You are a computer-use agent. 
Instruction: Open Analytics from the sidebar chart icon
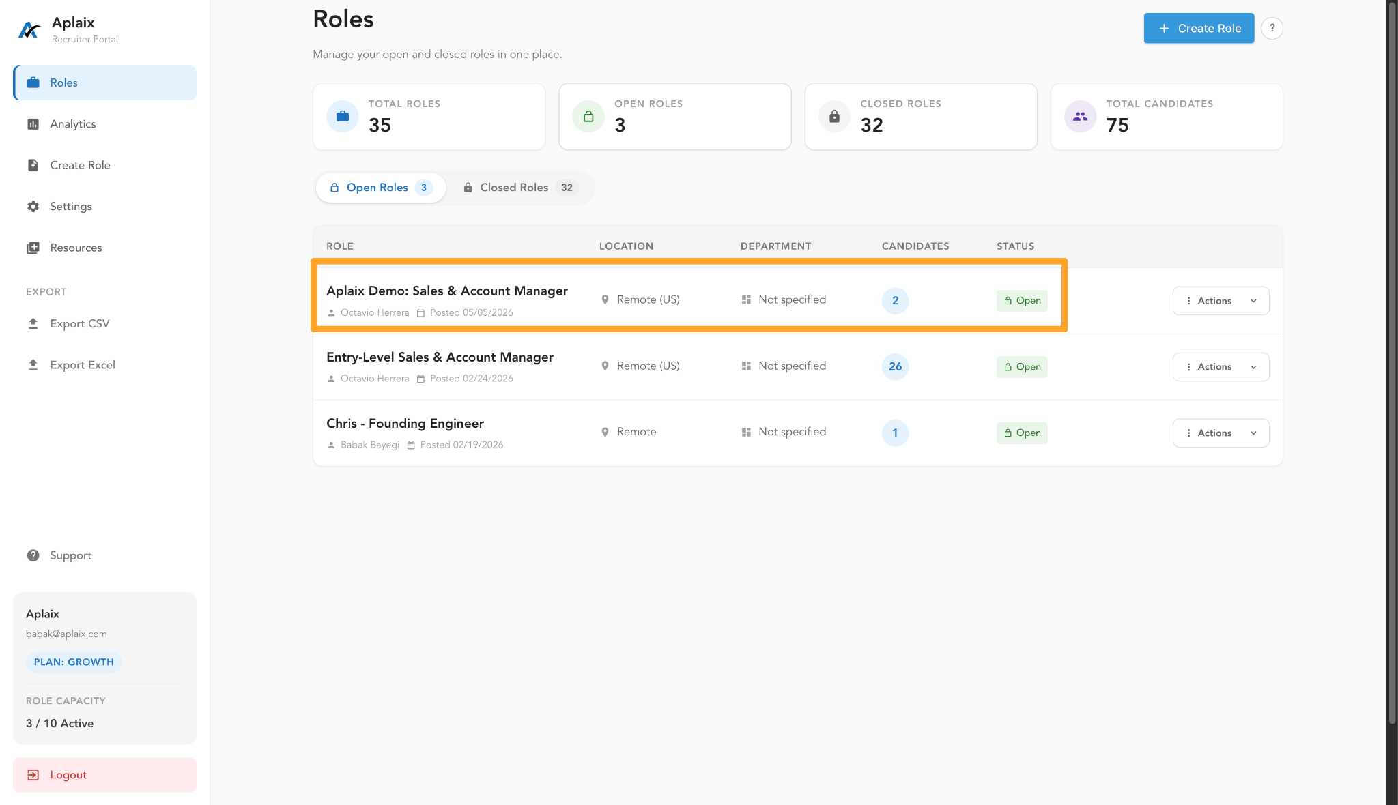[33, 124]
